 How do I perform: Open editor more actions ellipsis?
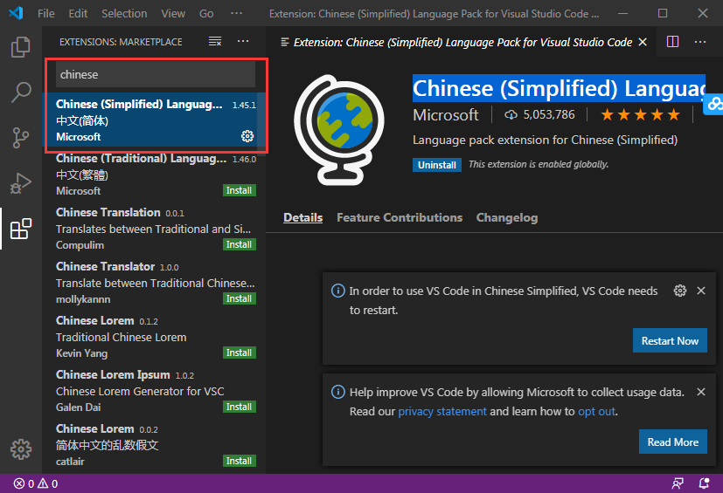(x=700, y=42)
